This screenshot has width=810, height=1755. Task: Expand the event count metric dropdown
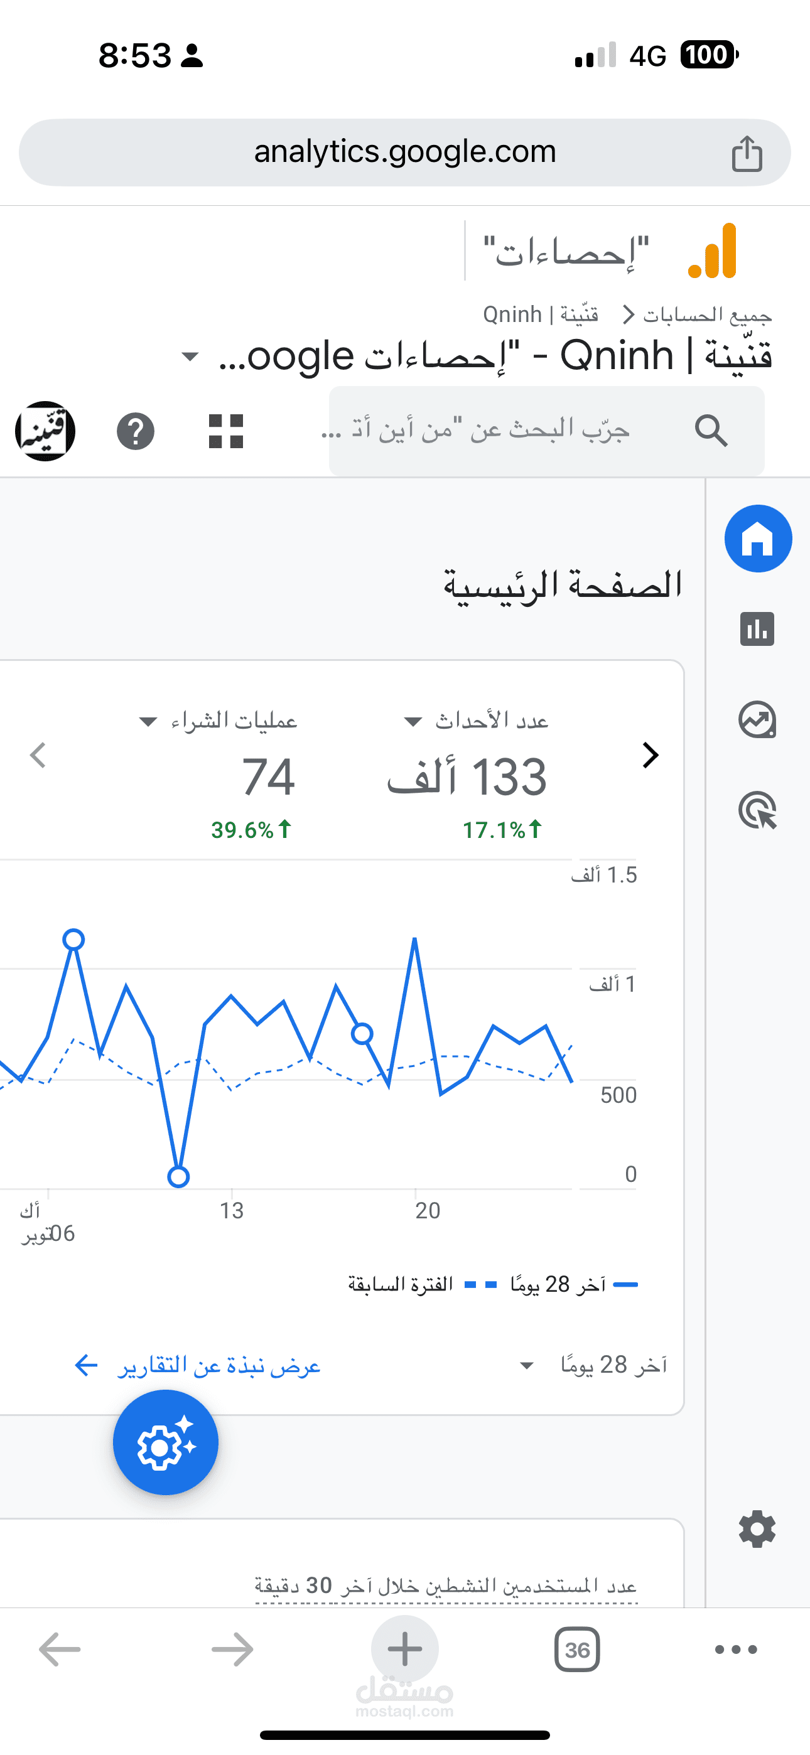pos(413,721)
